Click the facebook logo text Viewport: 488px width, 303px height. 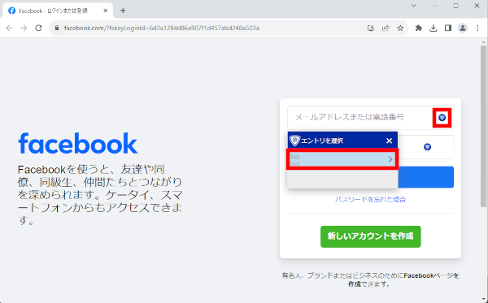pyautogui.click(x=78, y=143)
